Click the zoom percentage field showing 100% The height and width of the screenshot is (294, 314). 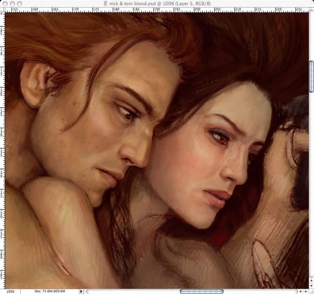point(11,291)
